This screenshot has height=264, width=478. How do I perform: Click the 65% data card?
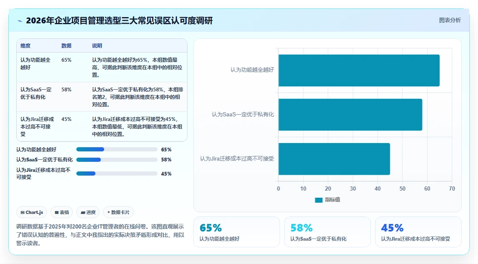(237, 232)
